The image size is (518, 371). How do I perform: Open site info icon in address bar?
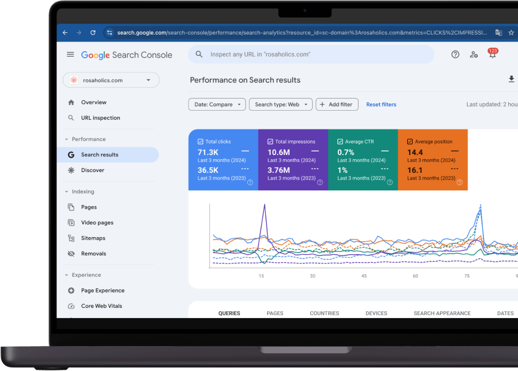(x=110, y=33)
